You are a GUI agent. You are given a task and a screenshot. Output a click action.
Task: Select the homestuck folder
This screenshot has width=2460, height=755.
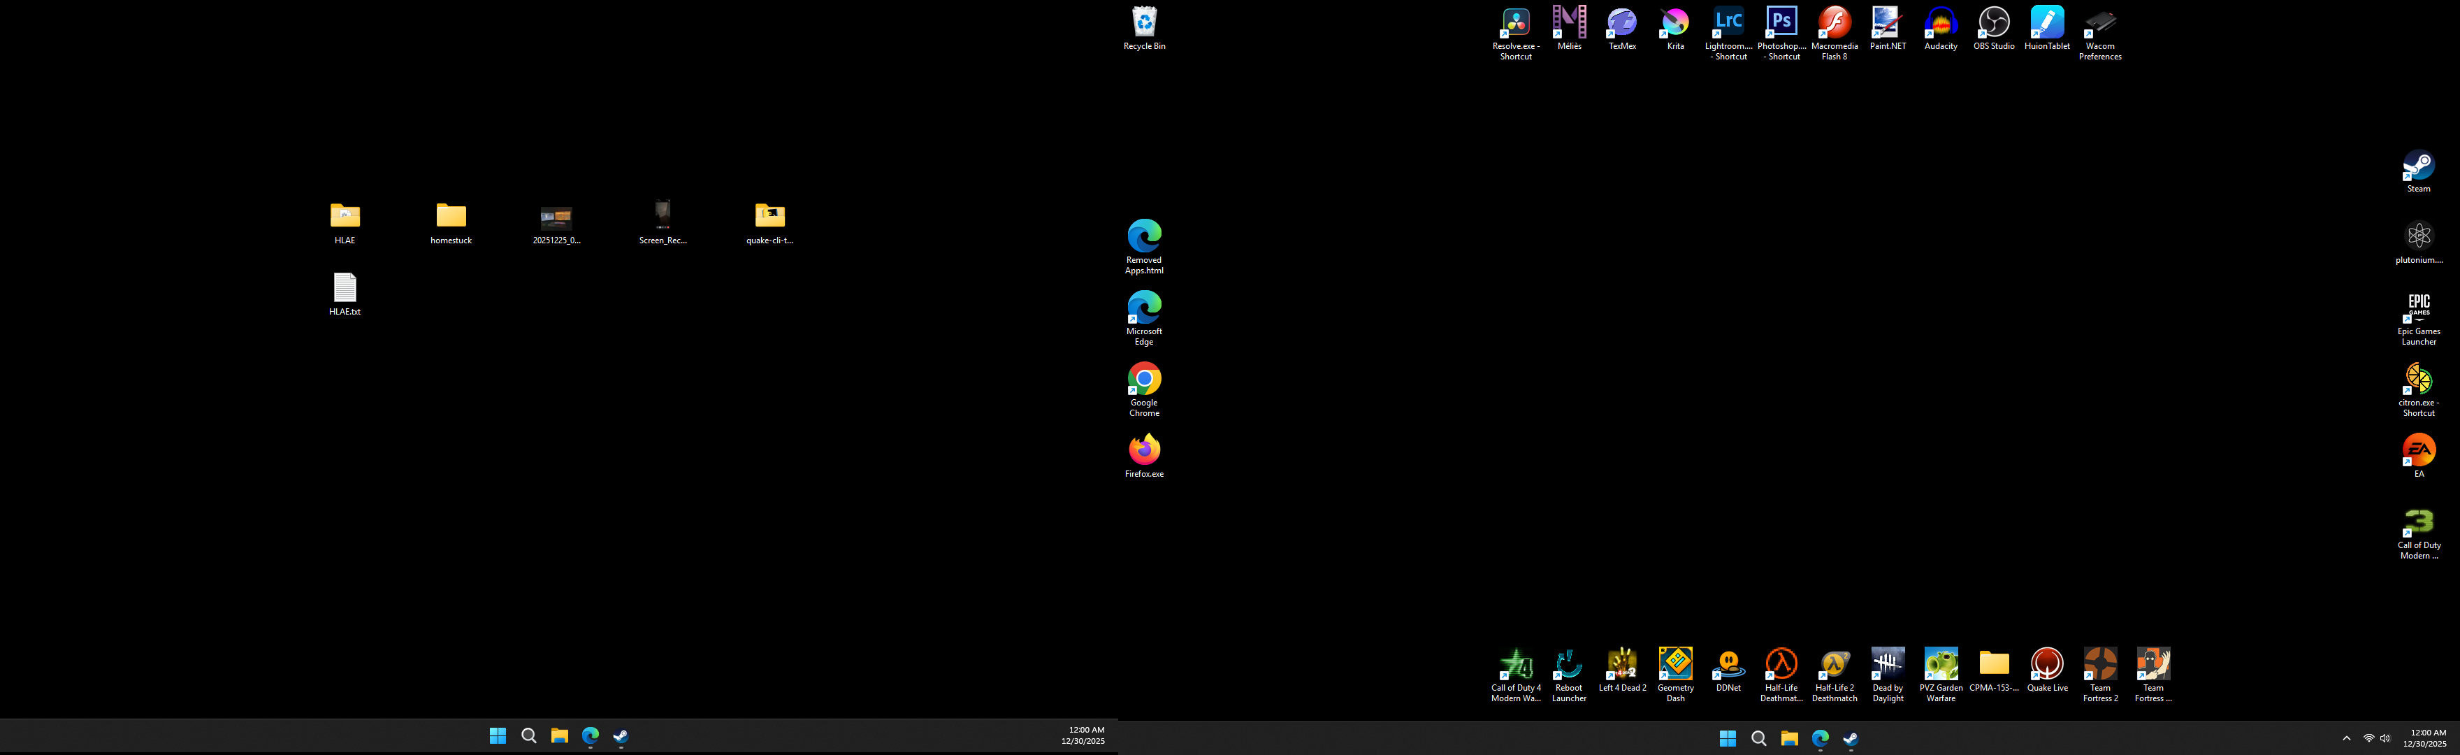[451, 216]
